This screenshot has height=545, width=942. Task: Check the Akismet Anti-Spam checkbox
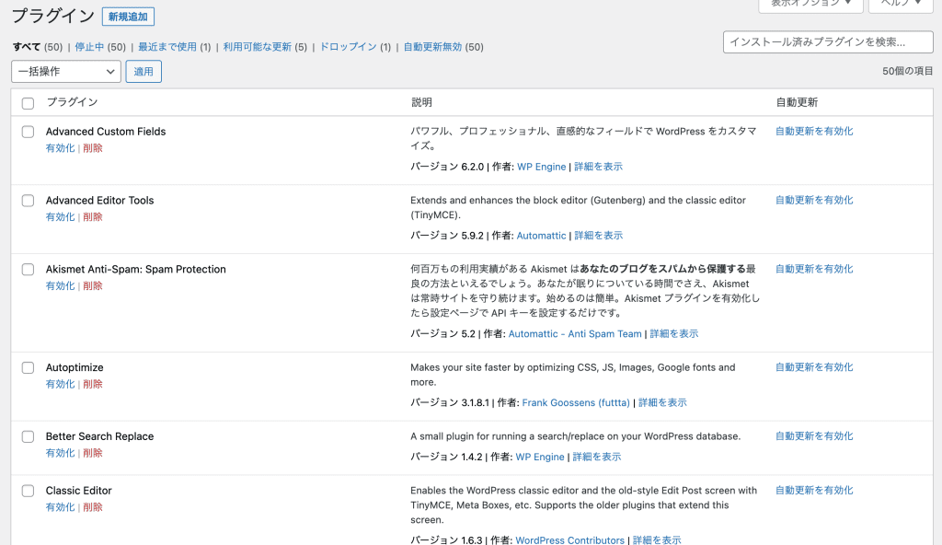click(x=28, y=270)
